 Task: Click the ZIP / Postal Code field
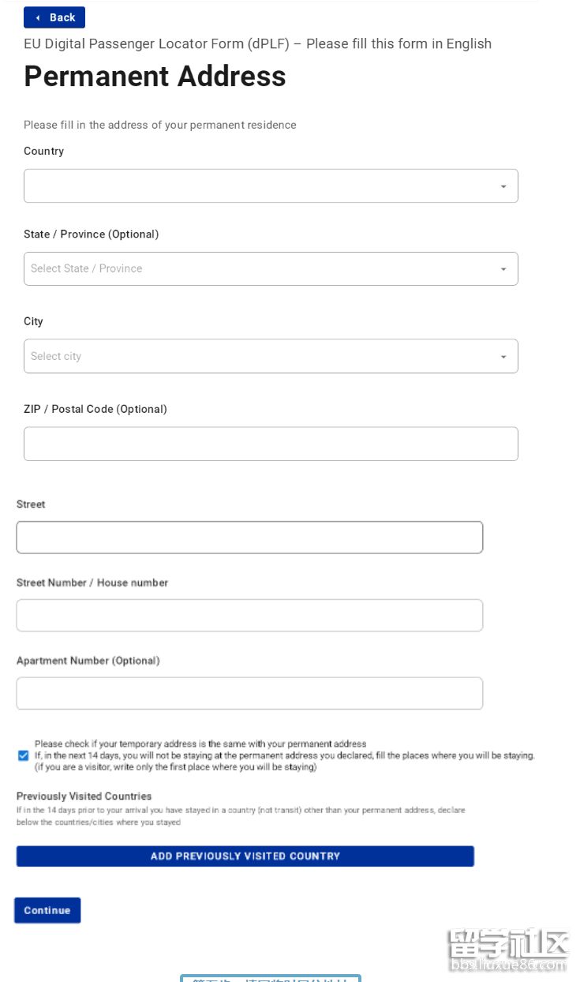coord(271,444)
